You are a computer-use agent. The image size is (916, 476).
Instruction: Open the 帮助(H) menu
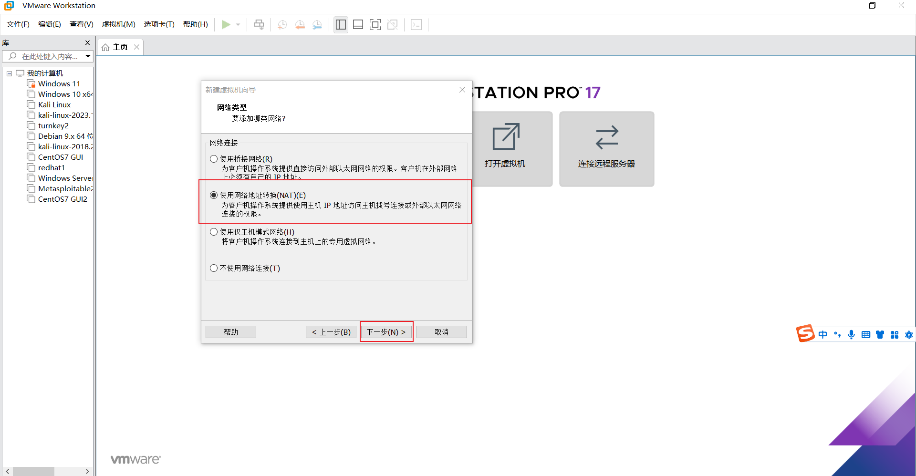click(196, 24)
